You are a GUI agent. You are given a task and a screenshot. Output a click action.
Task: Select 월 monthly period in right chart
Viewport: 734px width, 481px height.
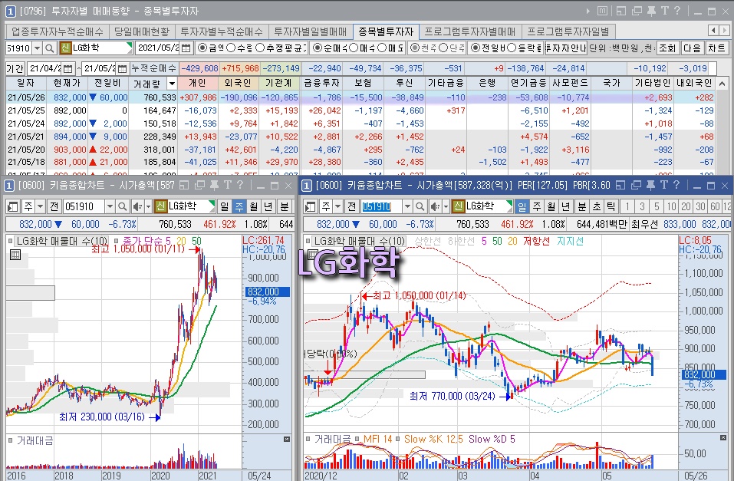[x=551, y=206]
